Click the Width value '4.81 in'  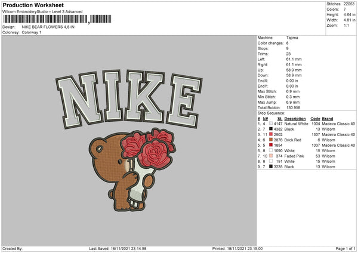(x=349, y=20)
